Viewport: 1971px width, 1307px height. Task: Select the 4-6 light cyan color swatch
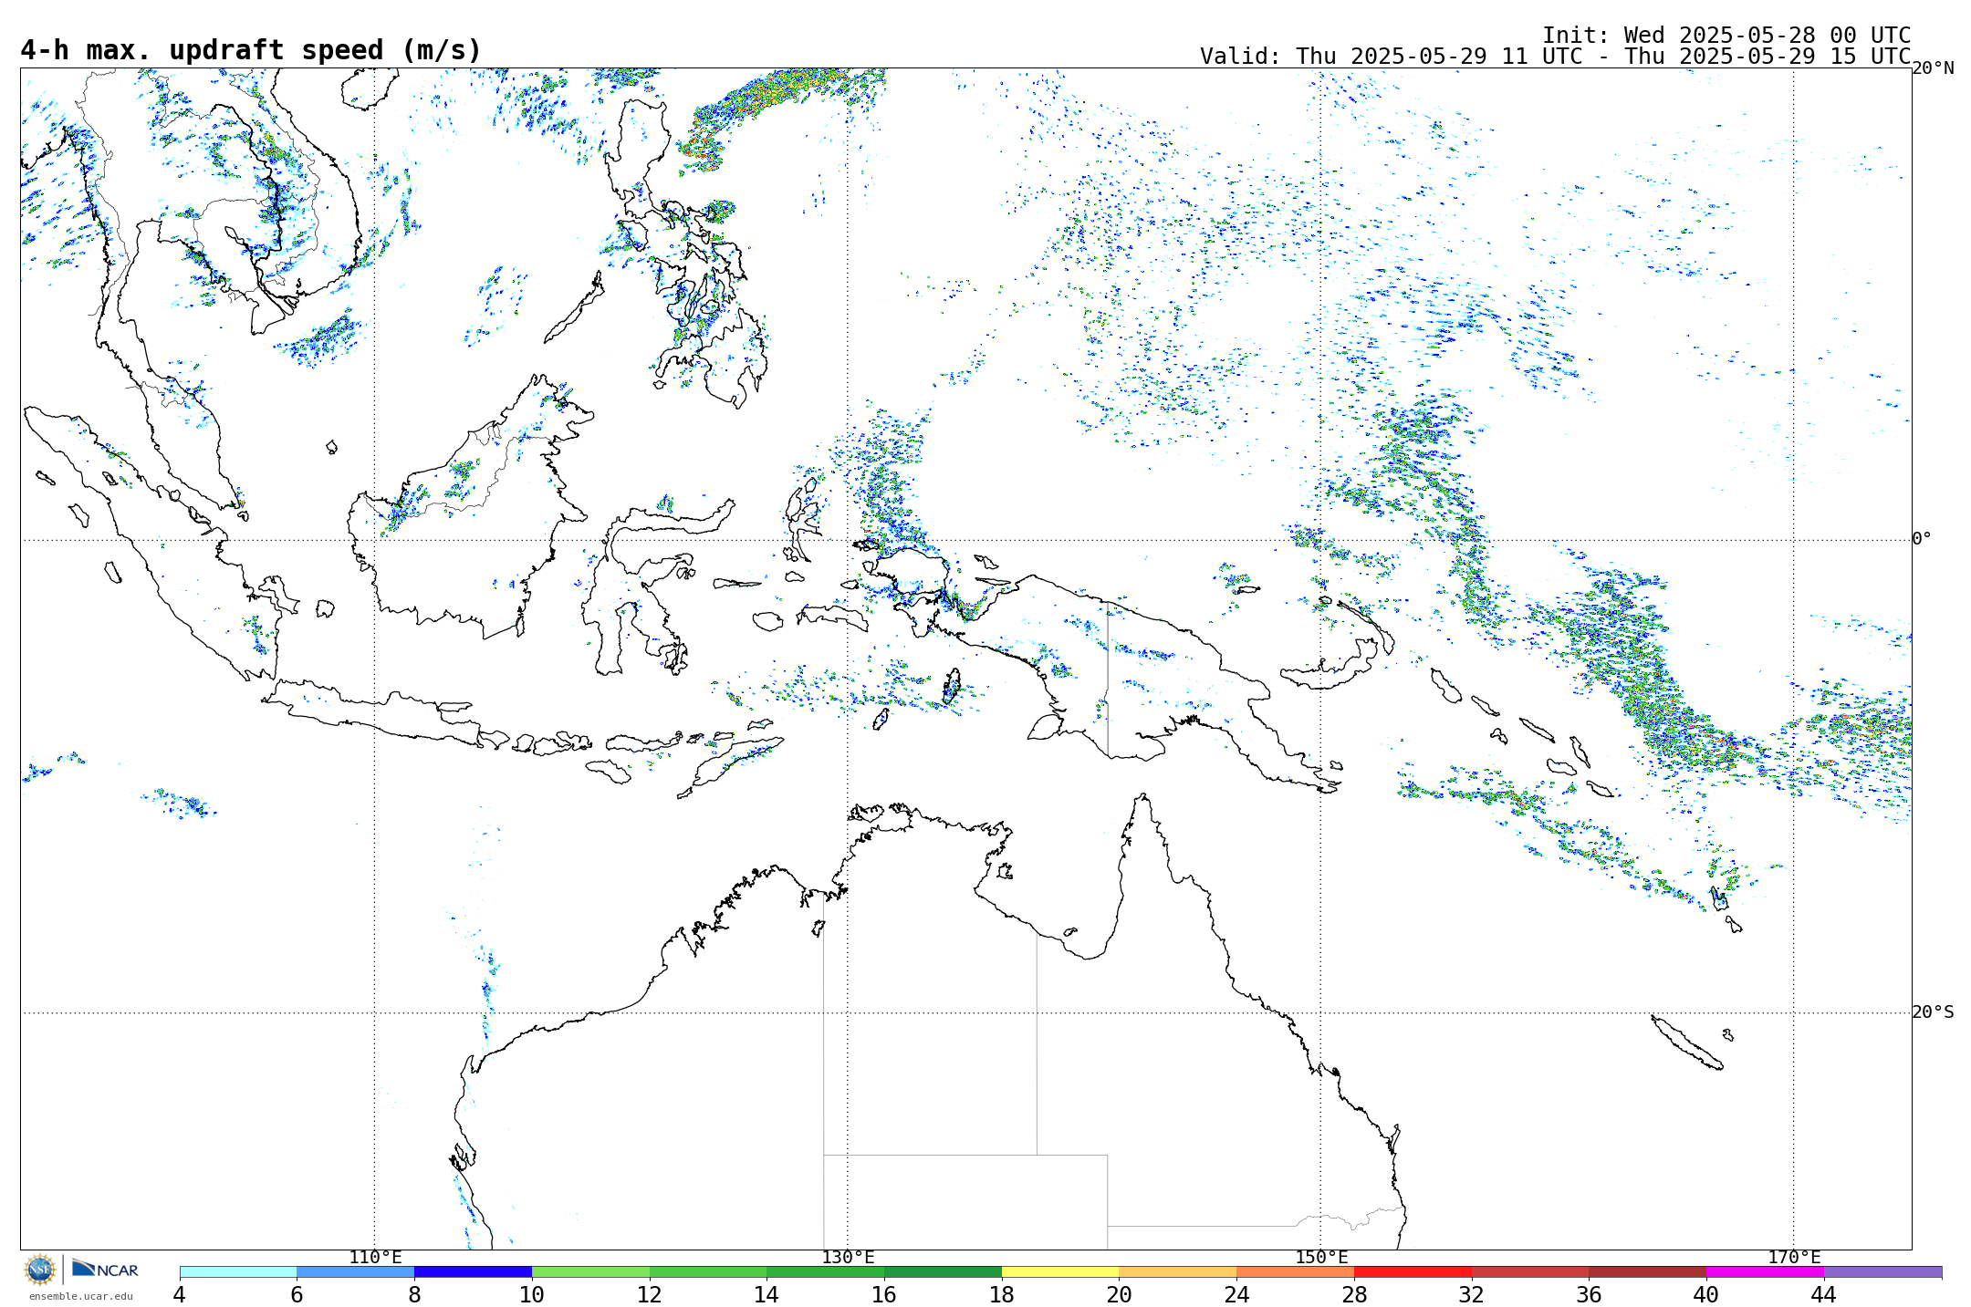point(238,1271)
